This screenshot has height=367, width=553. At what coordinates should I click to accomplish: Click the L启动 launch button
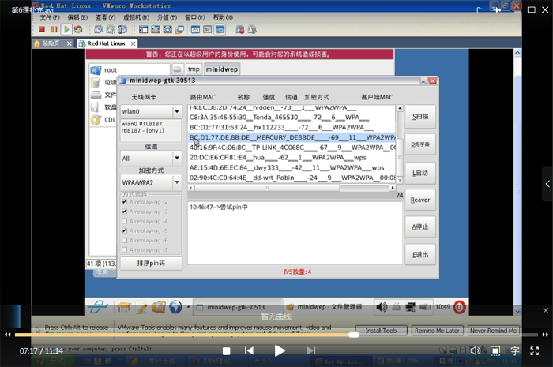click(x=420, y=173)
